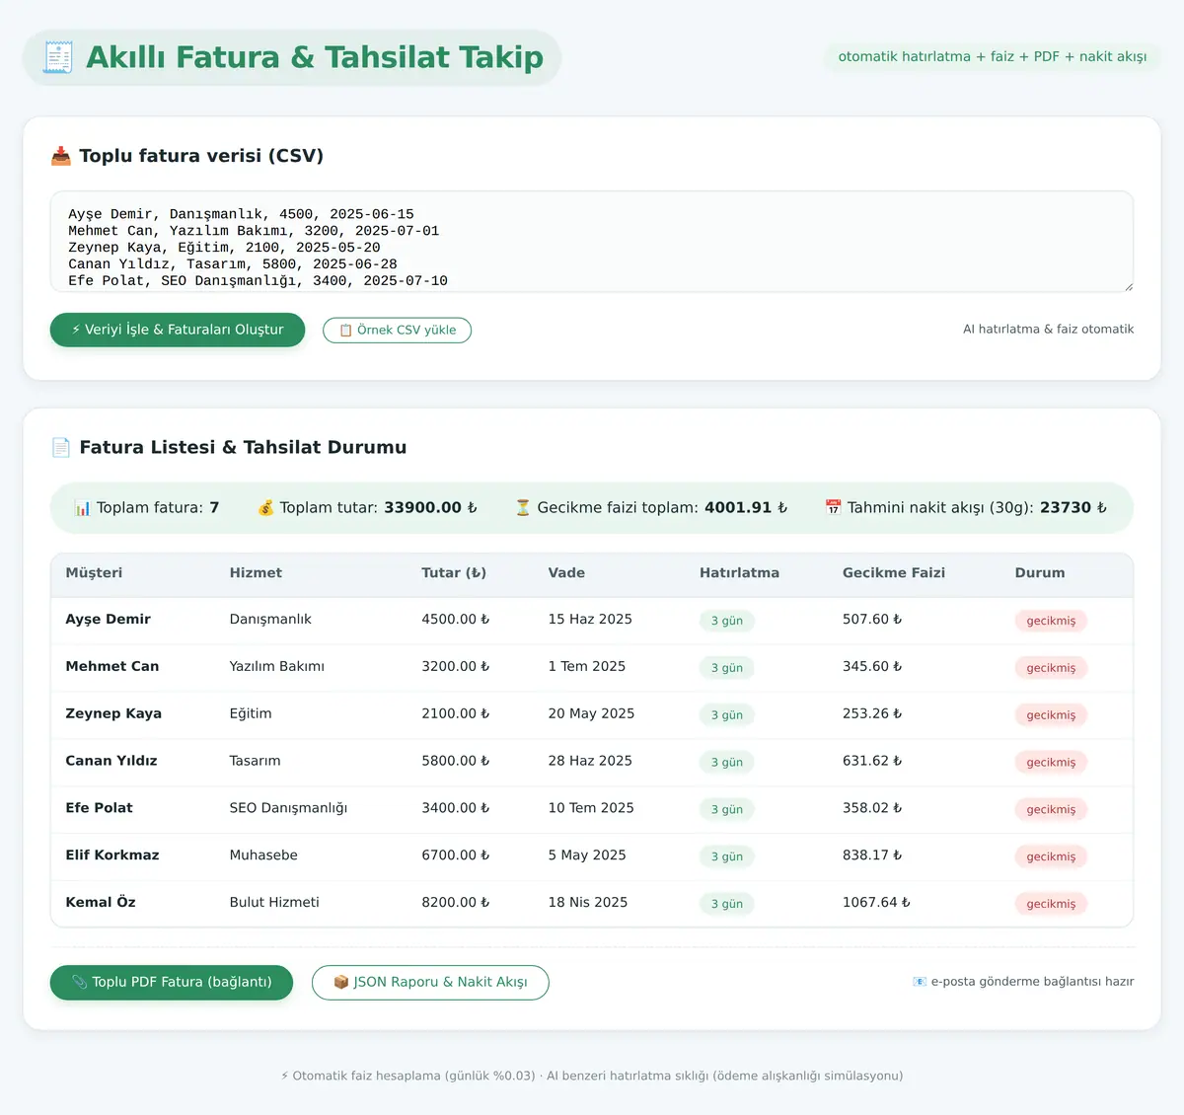Click the header tagline 'otomatik hatırlatma + faiz + PDF + nakit akışı'
The width and height of the screenshot is (1184, 1115).
pos(993,57)
